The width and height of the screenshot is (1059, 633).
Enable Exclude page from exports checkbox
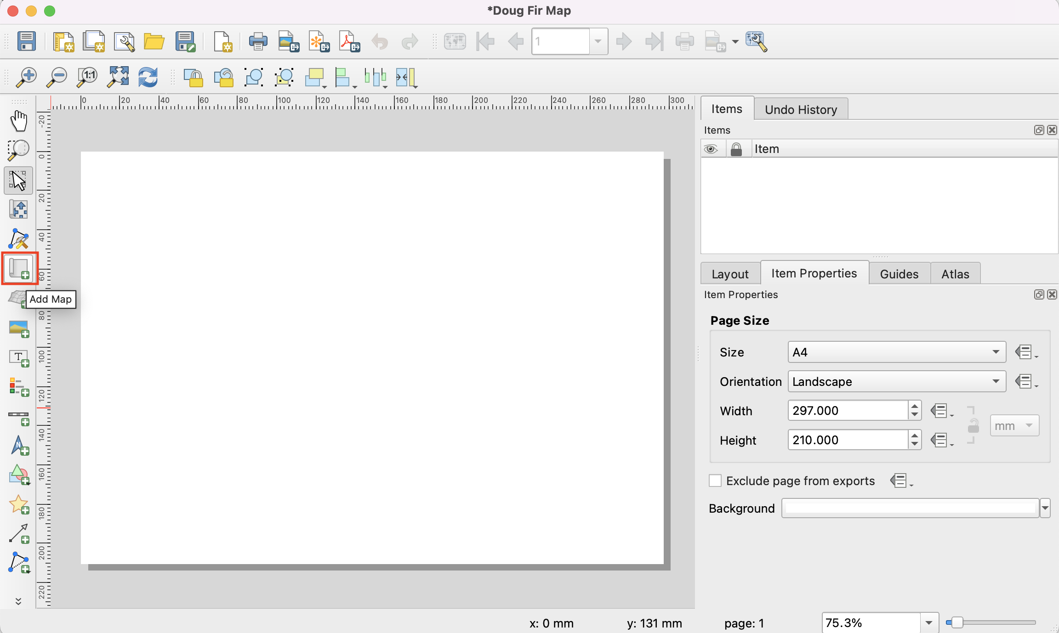[715, 480]
